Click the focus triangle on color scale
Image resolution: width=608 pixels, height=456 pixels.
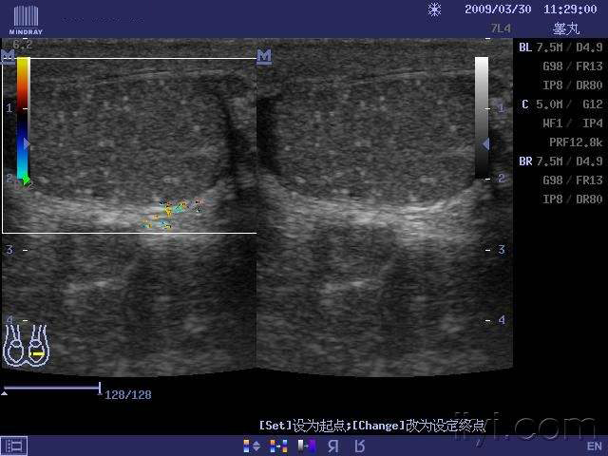coord(28,143)
